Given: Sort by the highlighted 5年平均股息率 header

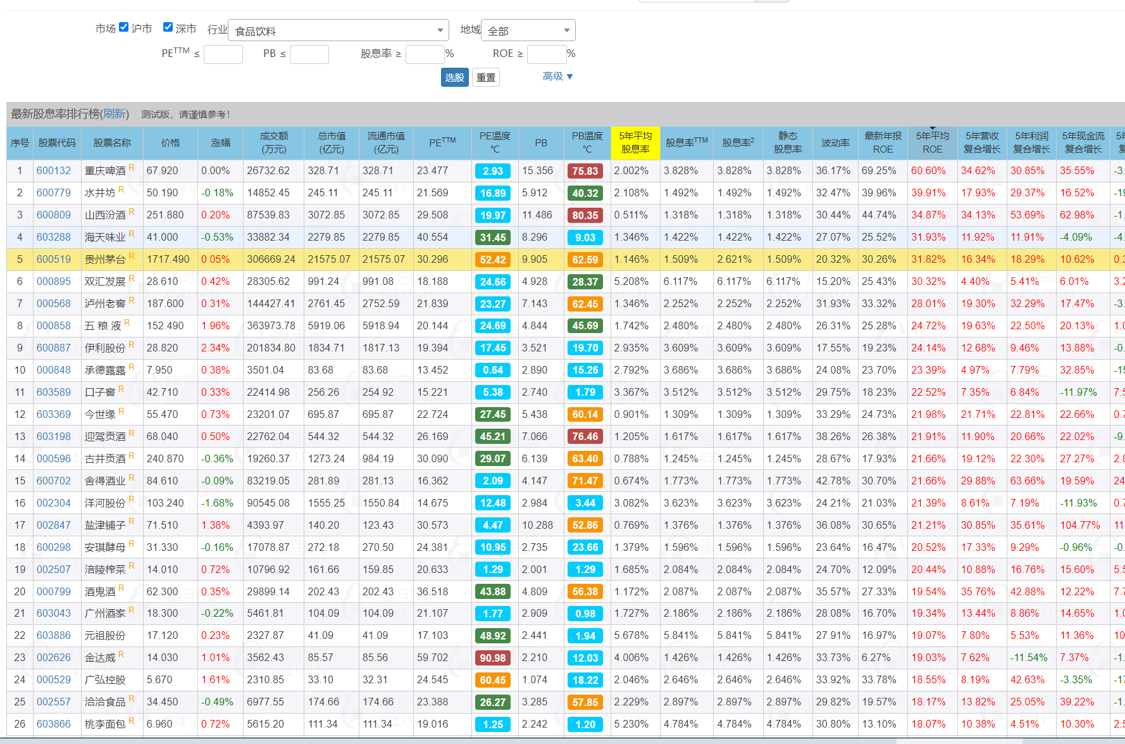Looking at the screenshot, I should pos(635,142).
